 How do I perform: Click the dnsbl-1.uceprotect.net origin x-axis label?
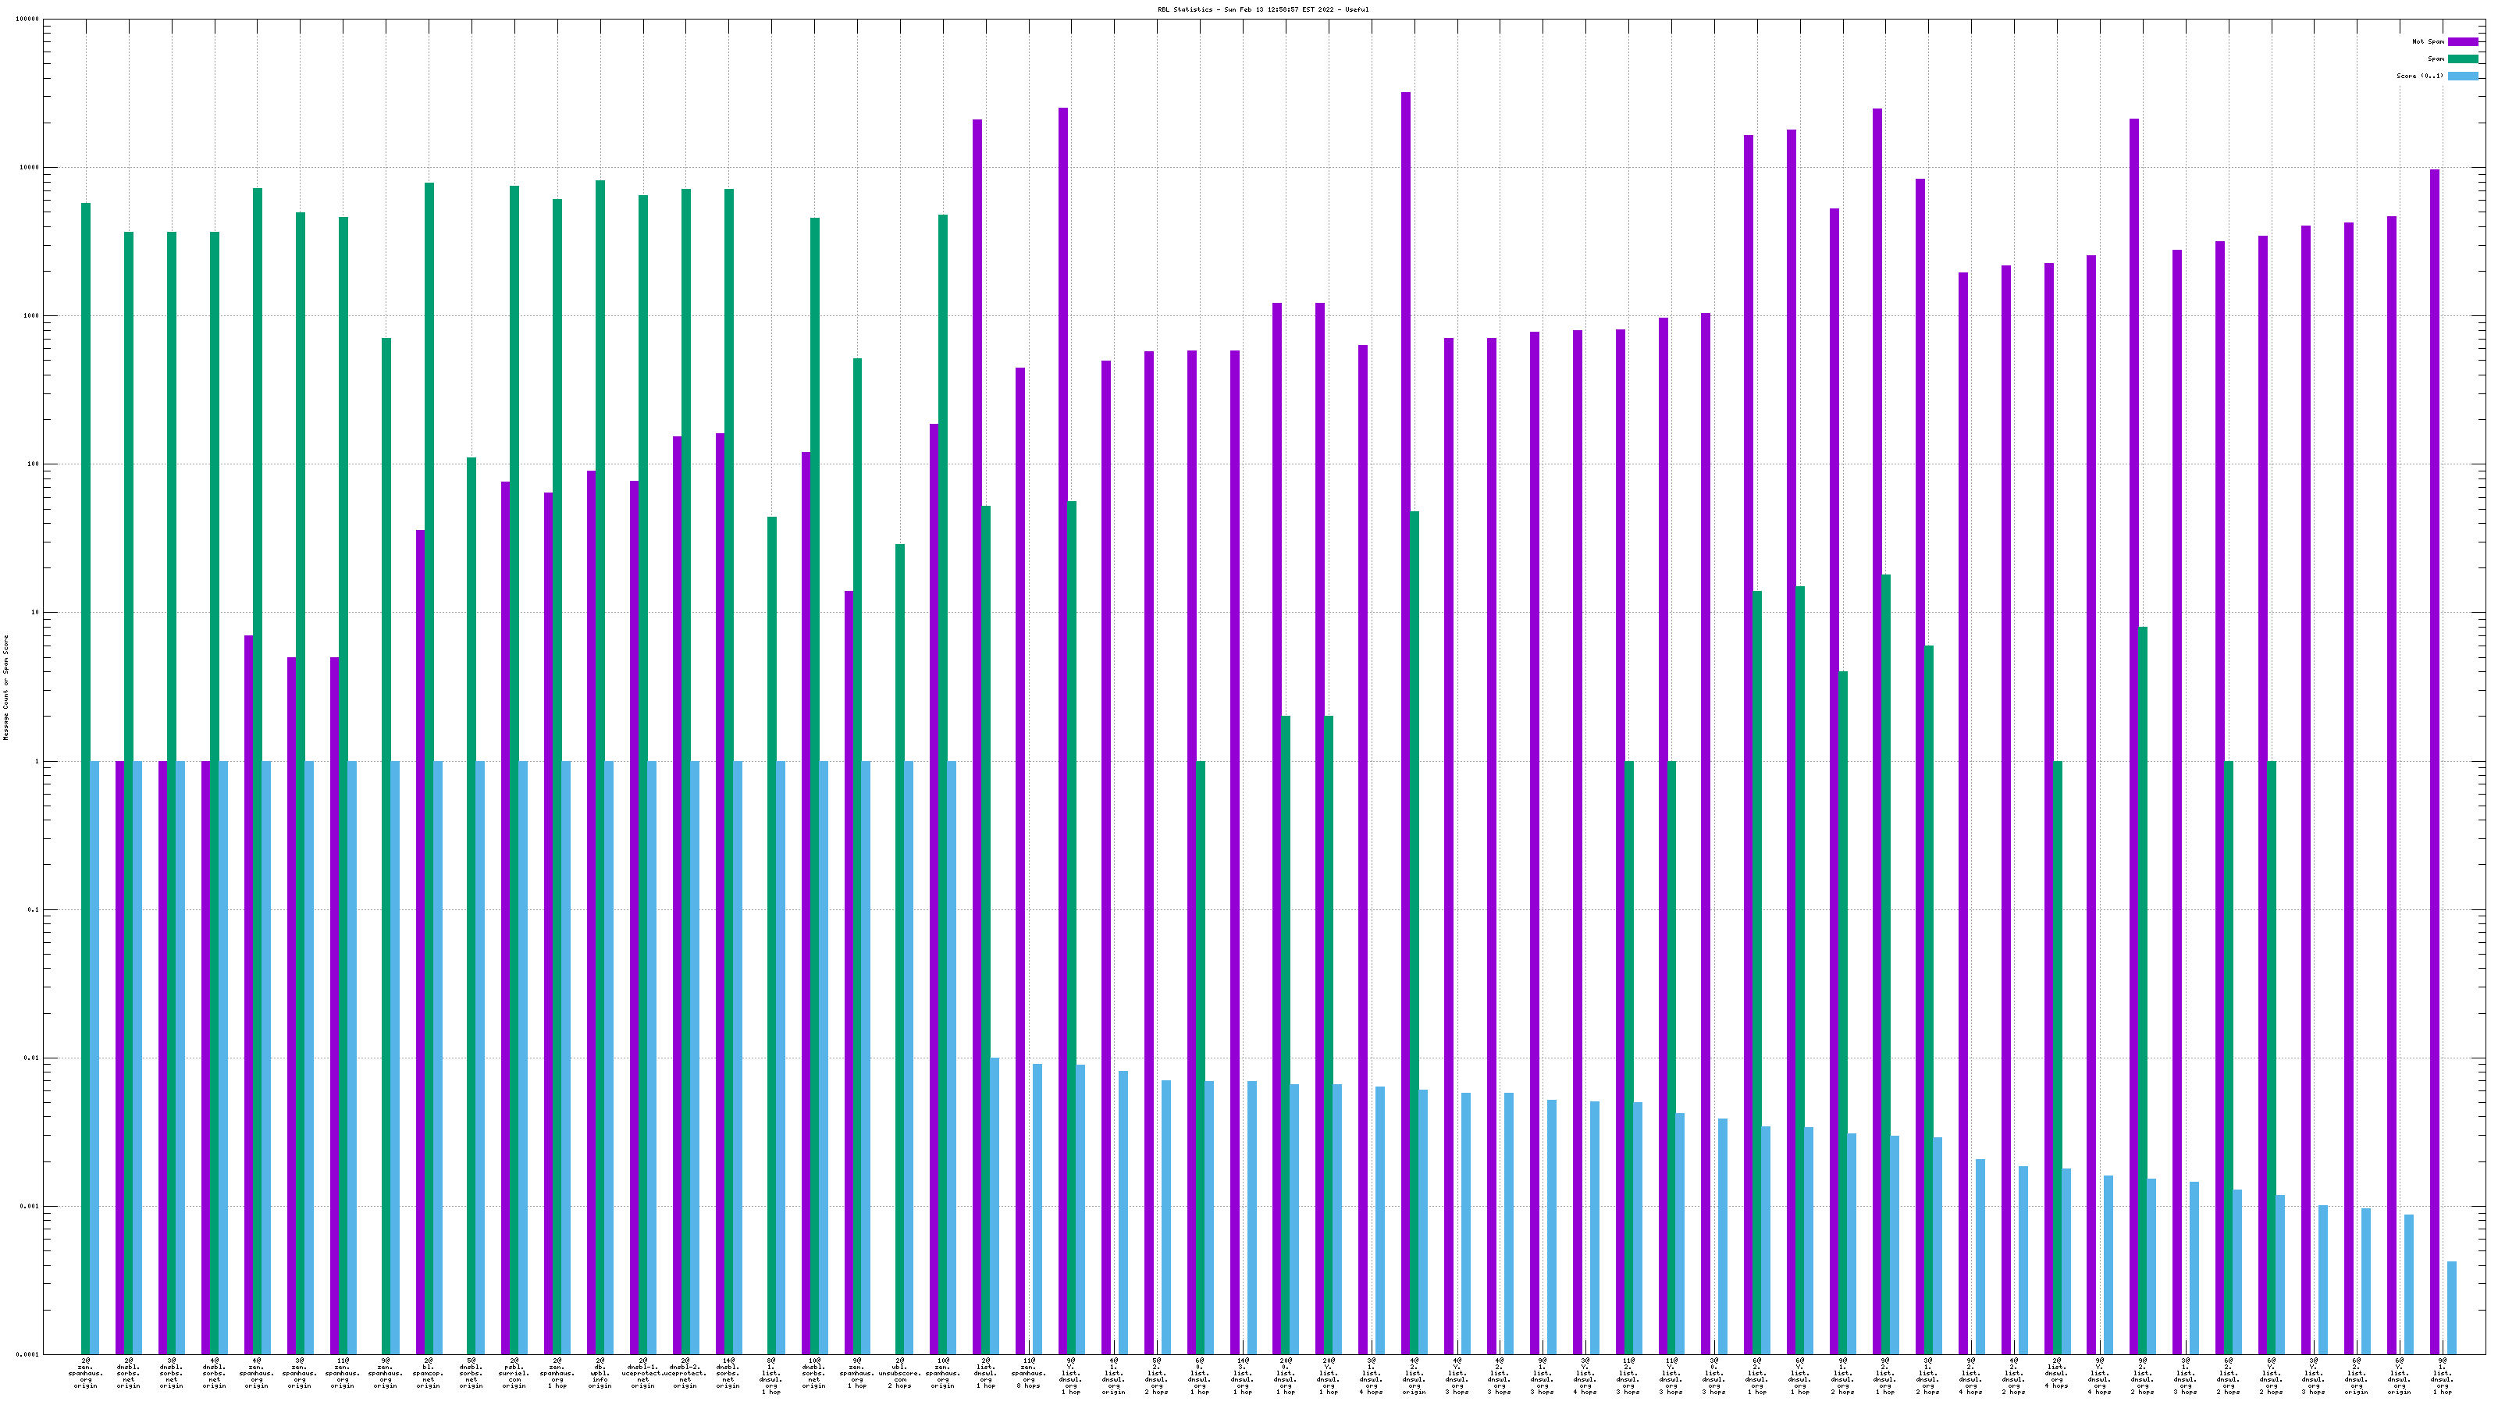click(x=642, y=1374)
